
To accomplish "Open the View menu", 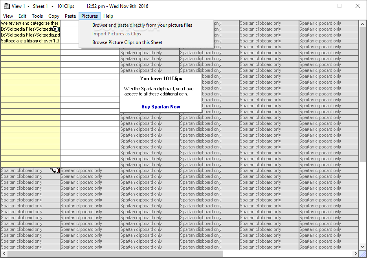I will [x=8, y=16].
